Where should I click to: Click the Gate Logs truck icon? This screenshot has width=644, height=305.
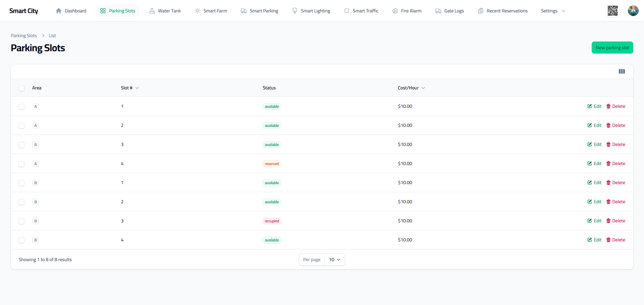click(x=438, y=11)
